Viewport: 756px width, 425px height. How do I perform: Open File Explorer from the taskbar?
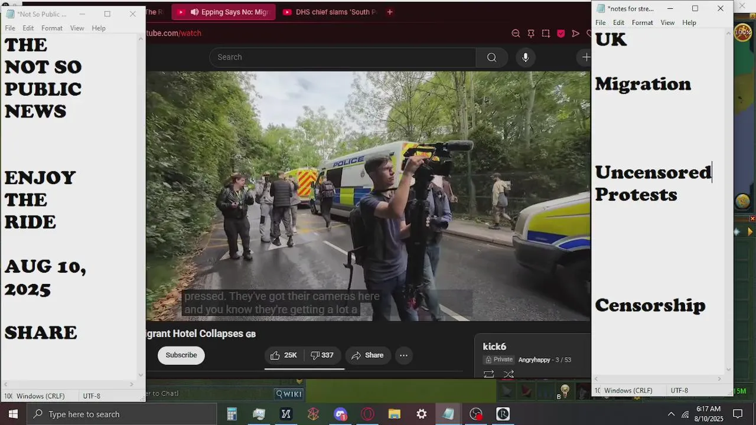pos(395,414)
